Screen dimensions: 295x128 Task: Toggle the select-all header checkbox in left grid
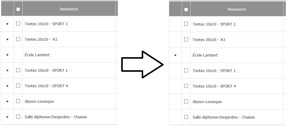(x=18, y=9)
